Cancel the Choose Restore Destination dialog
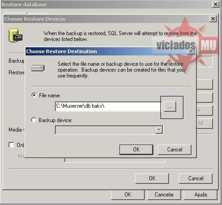The width and height of the screenshot is (222, 205). (x=175, y=150)
